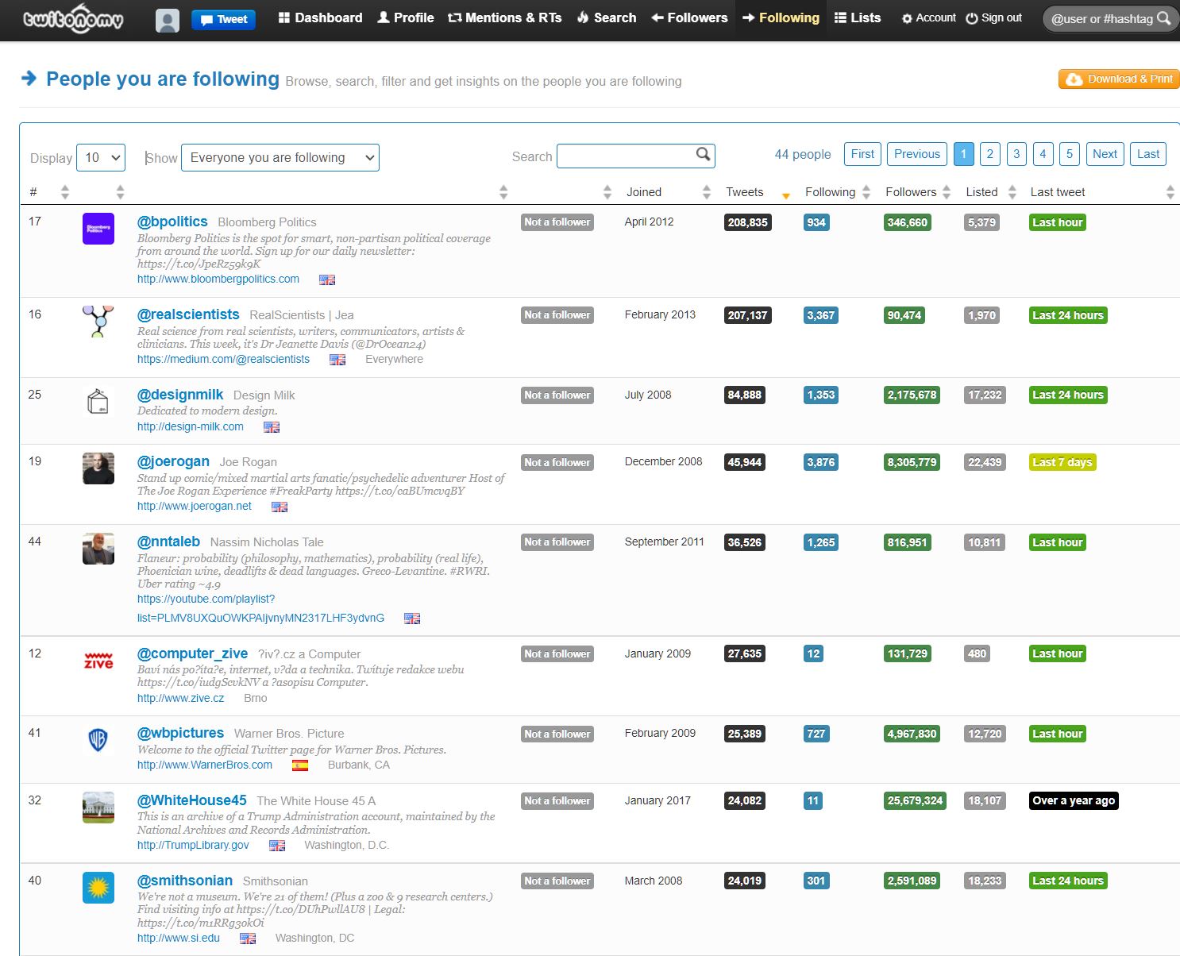This screenshot has width=1180, height=956.
Task: Open the 'Everyone you are following' filter dropdown
Action: 280,157
